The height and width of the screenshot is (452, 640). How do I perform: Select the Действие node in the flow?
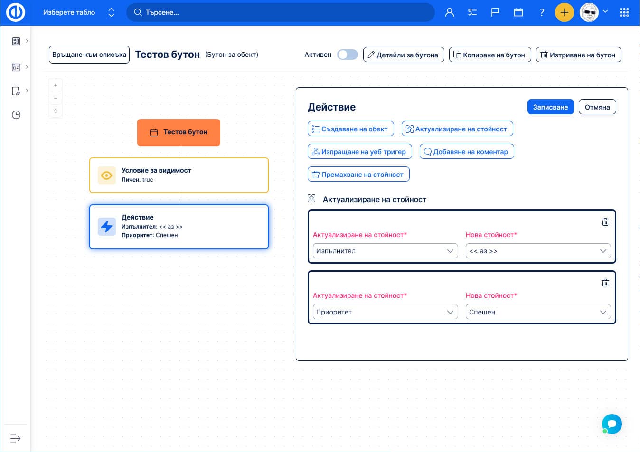point(179,227)
